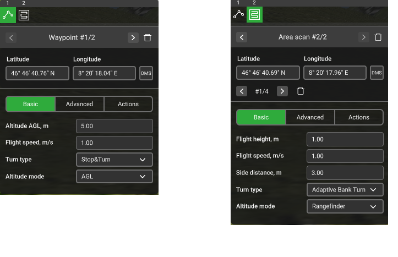Image resolution: width=398 pixels, height=257 pixels.
Task: Go to previous item from Area scan #2/2
Action: (x=242, y=37)
